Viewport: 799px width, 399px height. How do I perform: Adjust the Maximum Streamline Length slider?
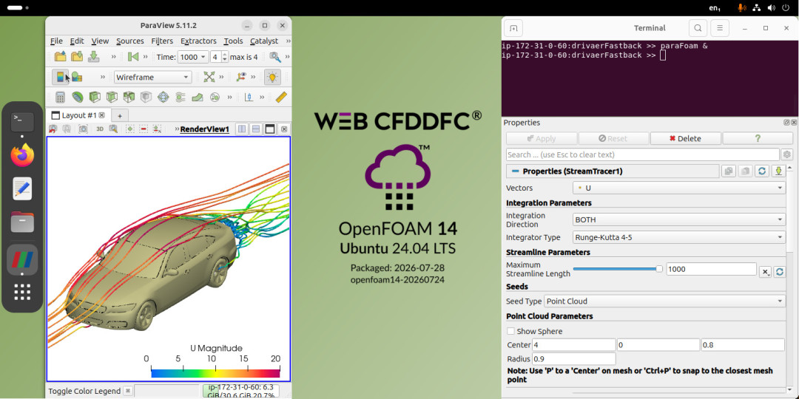pyautogui.click(x=618, y=269)
